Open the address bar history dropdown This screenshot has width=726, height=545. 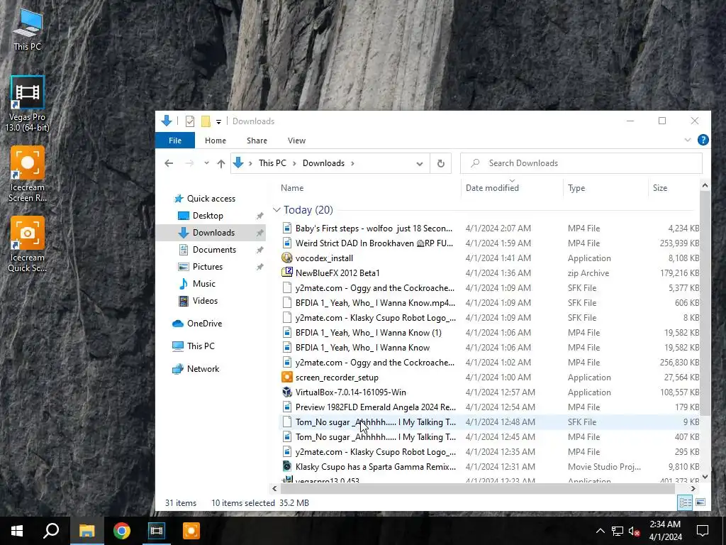click(420, 164)
